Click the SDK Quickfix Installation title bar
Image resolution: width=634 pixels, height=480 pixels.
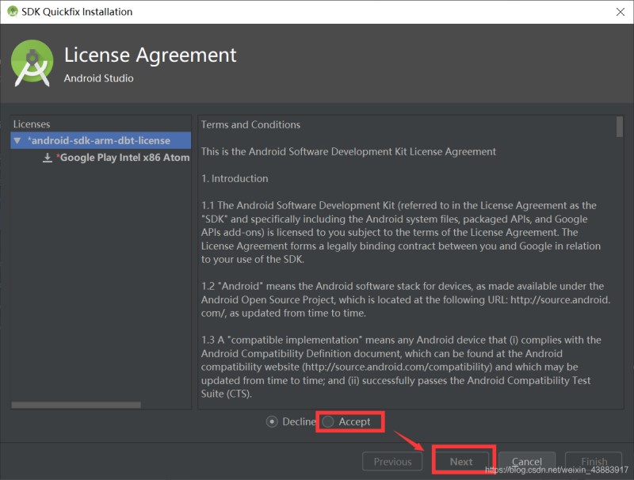click(317, 12)
